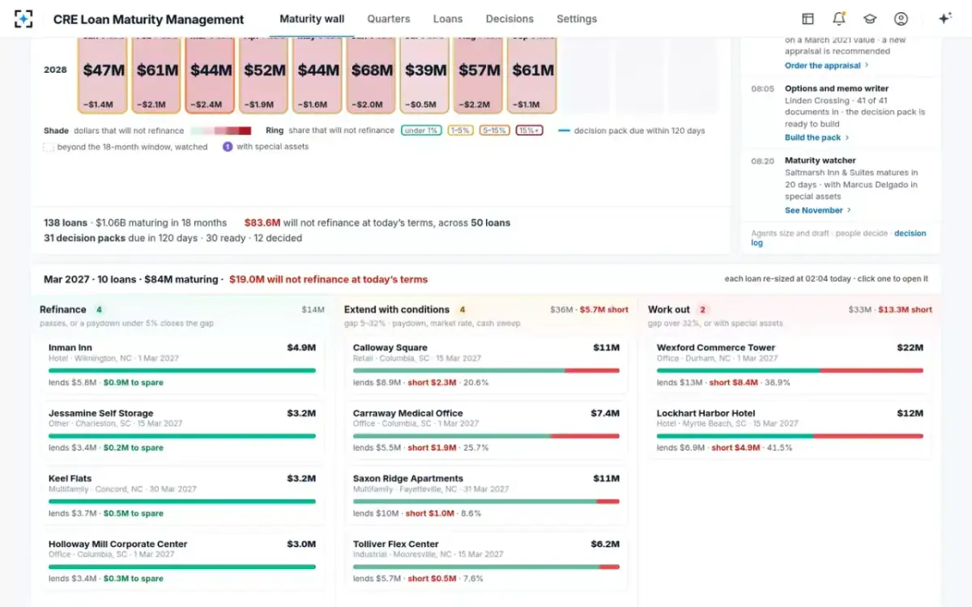The height and width of the screenshot is (607, 972).
Task: Click '138 loans' summary text
Action: 66,223
